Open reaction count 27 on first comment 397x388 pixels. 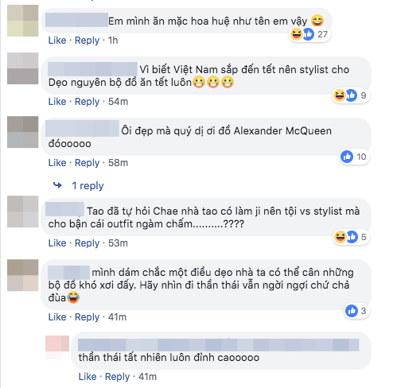point(309,34)
